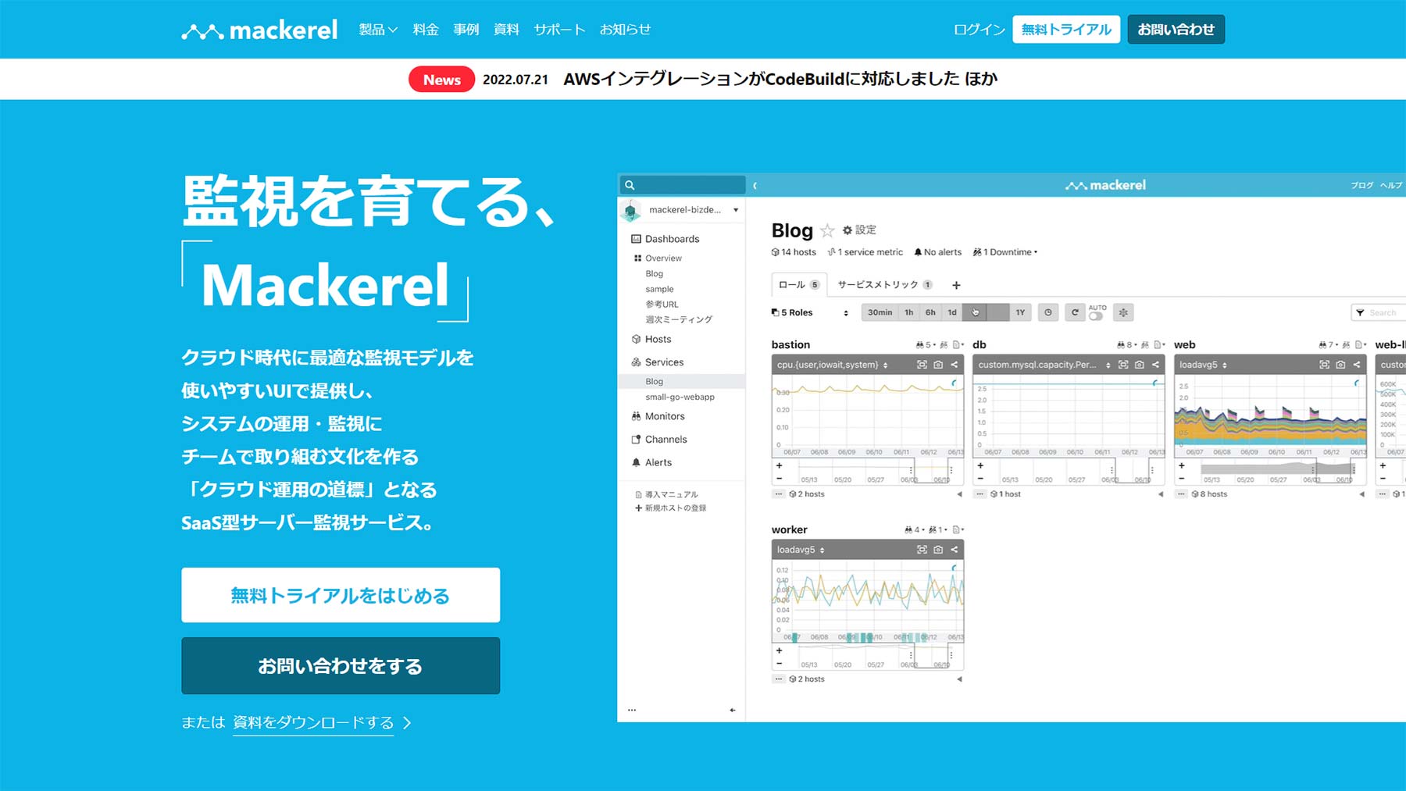
Task: Select the 1Y time range
Action: coord(1020,313)
